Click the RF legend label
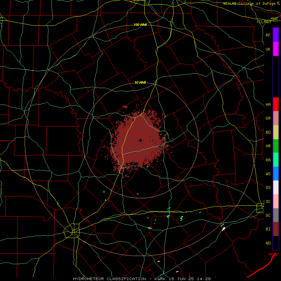 [x=268, y=35]
